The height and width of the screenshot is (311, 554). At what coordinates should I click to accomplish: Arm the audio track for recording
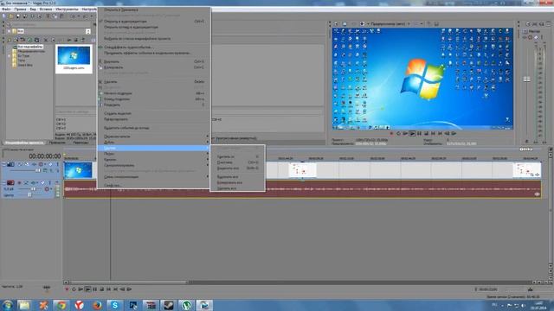pyautogui.click(x=19, y=182)
